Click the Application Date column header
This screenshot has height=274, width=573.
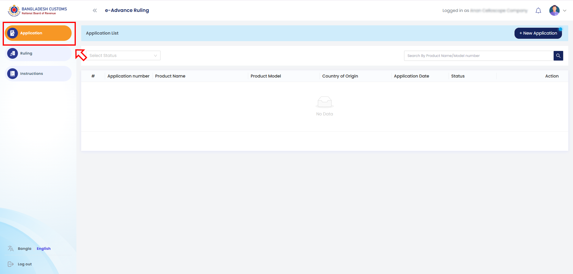[412, 76]
